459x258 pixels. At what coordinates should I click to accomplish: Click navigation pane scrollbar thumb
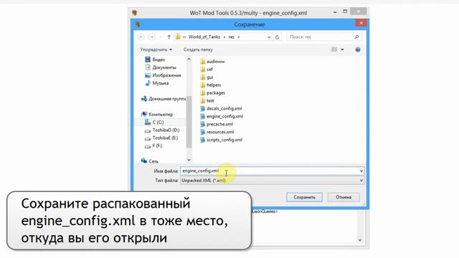(x=189, y=122)
